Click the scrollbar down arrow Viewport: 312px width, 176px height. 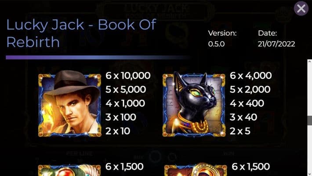pyautogui.click(x=310, y=174)
